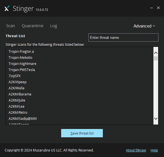Select Trojan-Mekotio in threat list
The width and height of the screenshot is (164, 157).
21,58
